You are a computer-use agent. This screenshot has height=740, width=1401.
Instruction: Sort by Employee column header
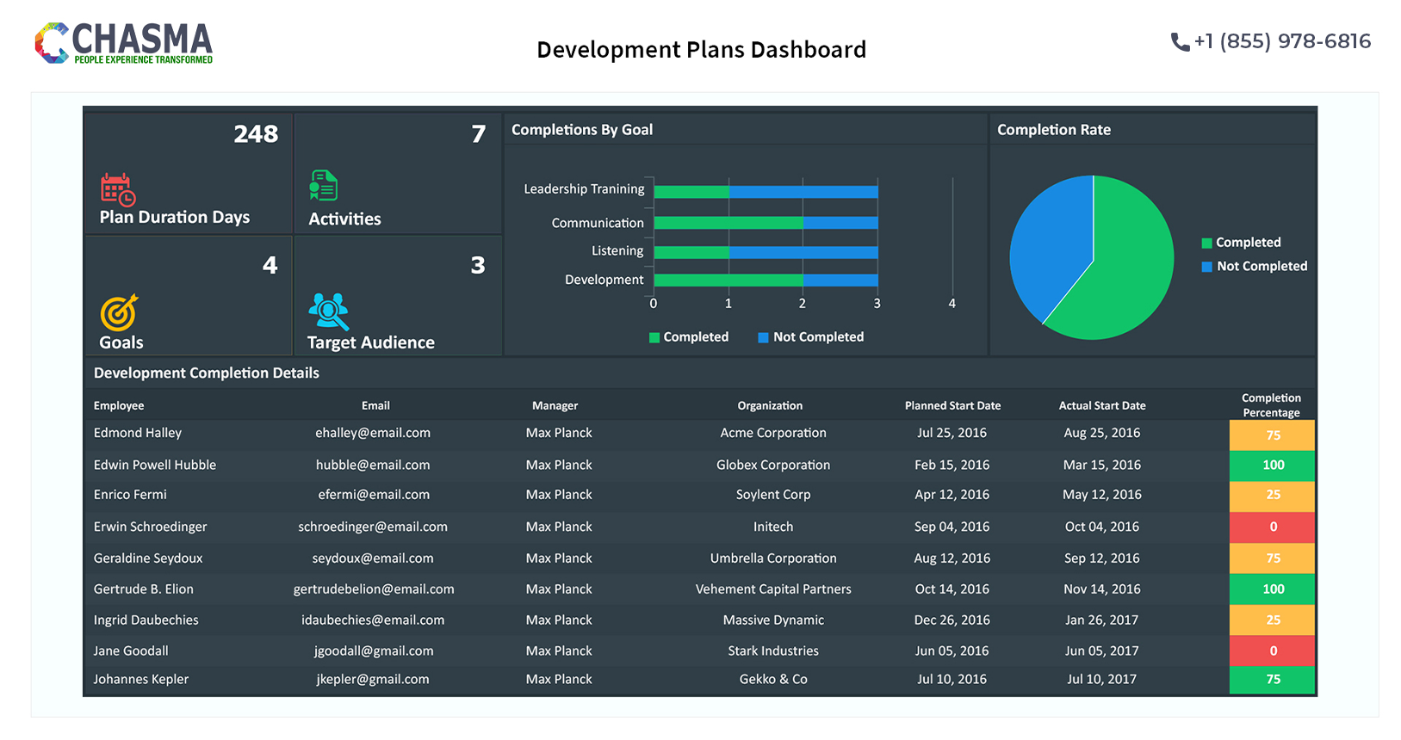[x=119, y=406]
